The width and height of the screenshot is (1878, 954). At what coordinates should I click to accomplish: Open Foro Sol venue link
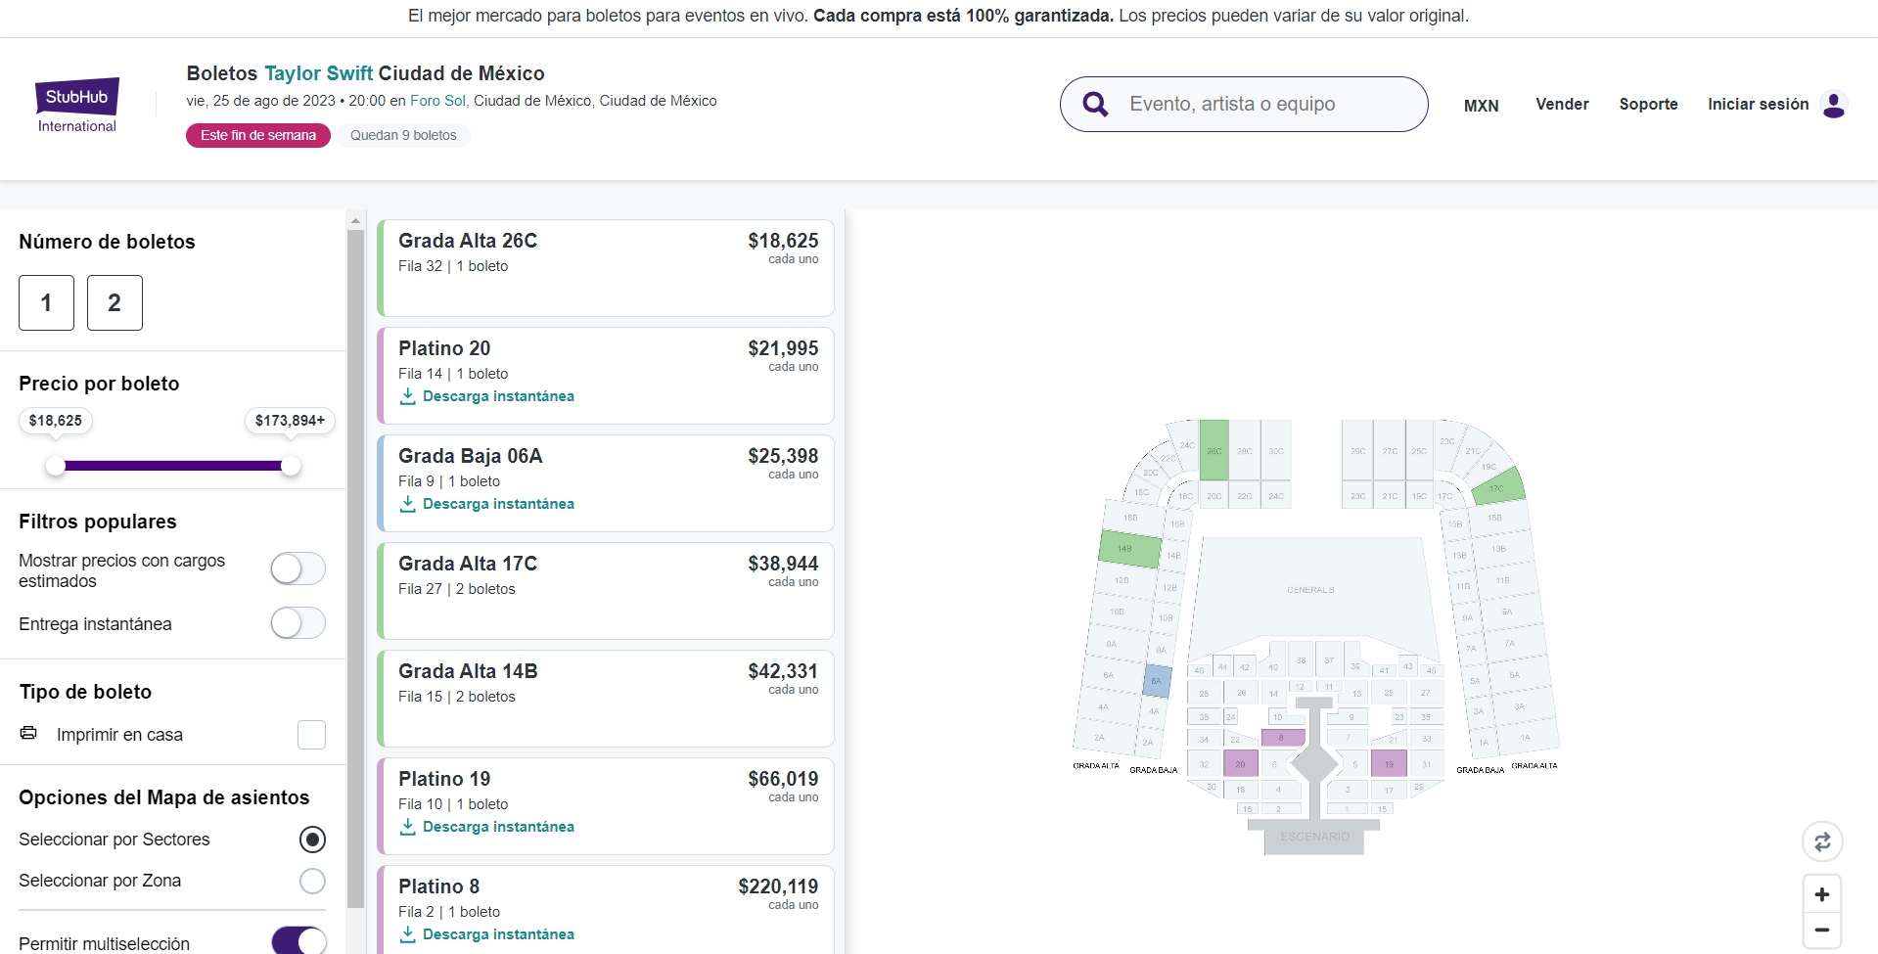437,101
